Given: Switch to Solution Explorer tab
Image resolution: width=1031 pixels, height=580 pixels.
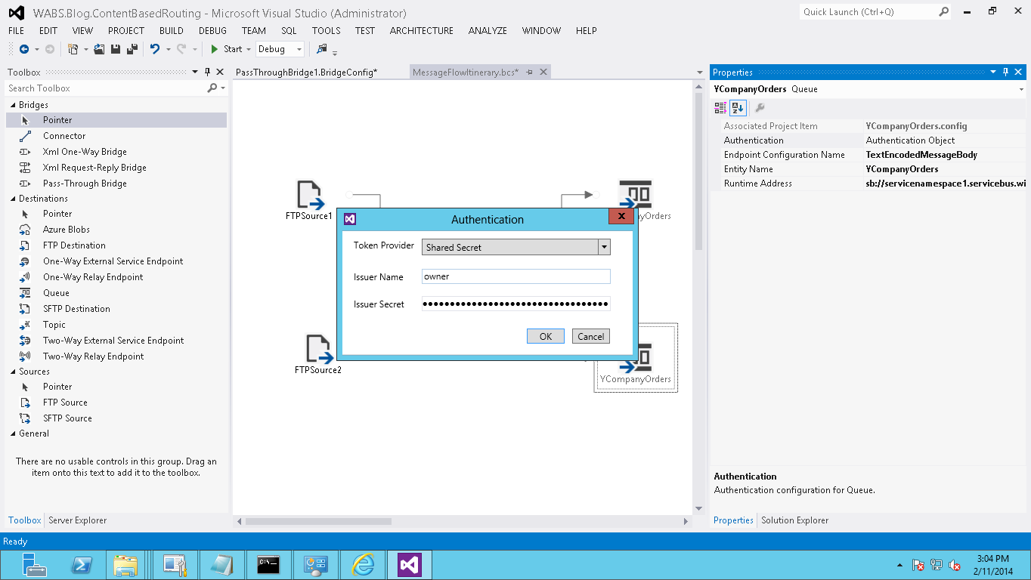Looking at the screenshot, I should tap(794, 520).
